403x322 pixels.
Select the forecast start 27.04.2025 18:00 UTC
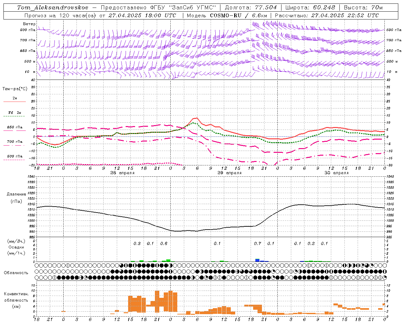click(142, 15)
